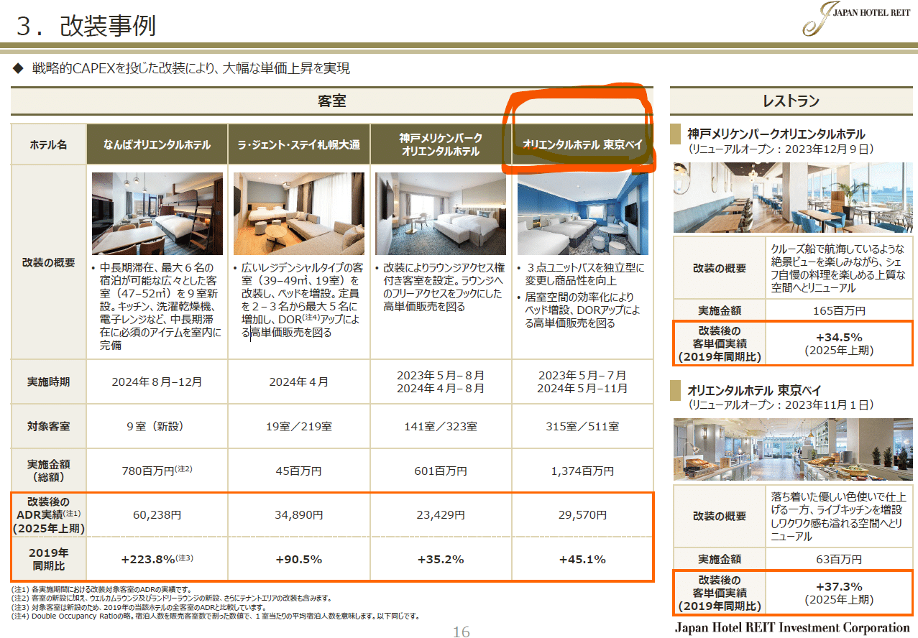Click footnote (注1) about ADR results

click(x=101, y=589)
